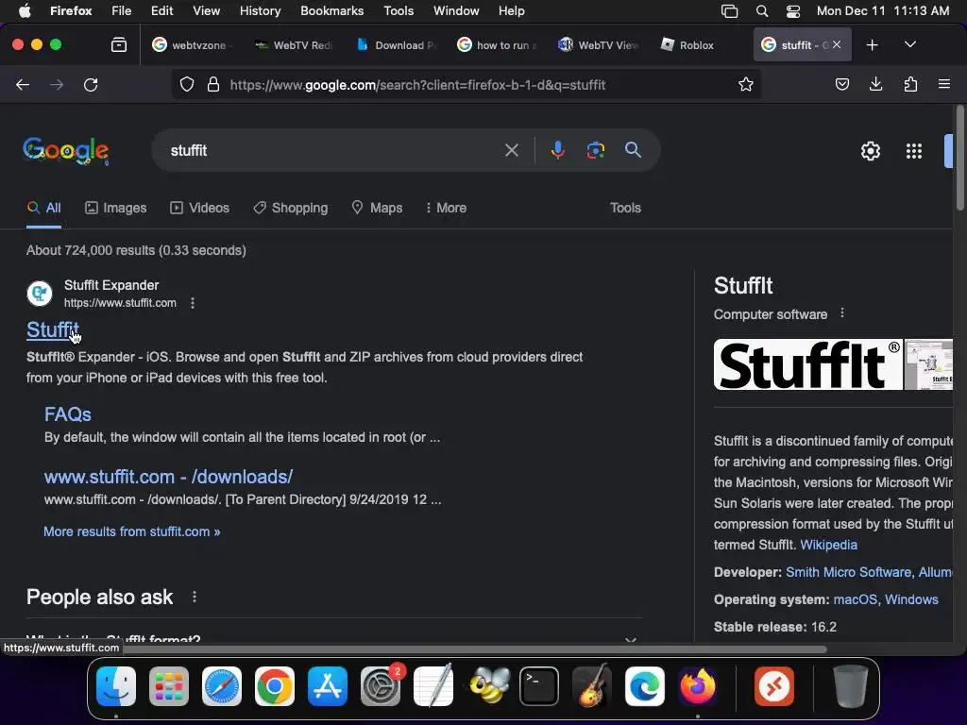The width and height of the screenshot is (967, 725).
Task: Go back to the previous page
Action: [x=23, y=84]
